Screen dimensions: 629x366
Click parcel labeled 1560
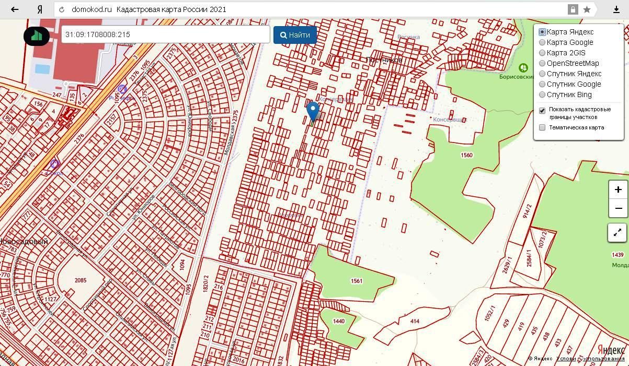pyautogui.click(x=466, y=156)
